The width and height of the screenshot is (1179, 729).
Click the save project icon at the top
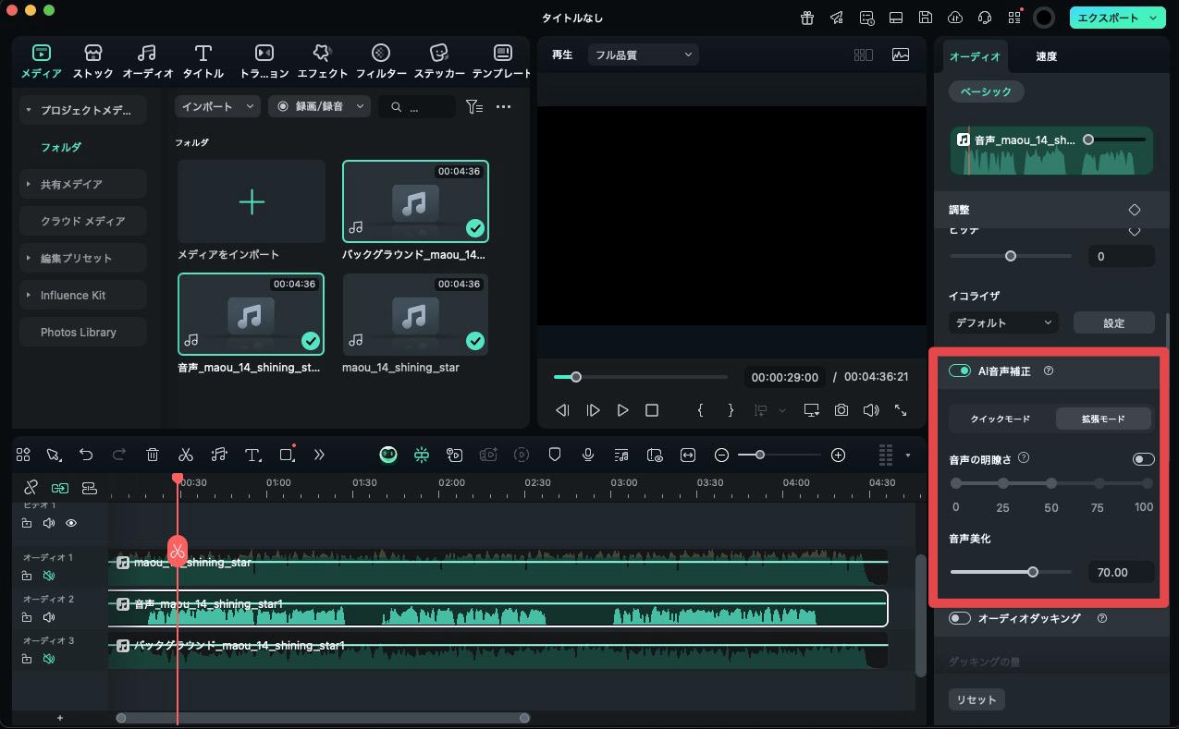coord(925,17)
